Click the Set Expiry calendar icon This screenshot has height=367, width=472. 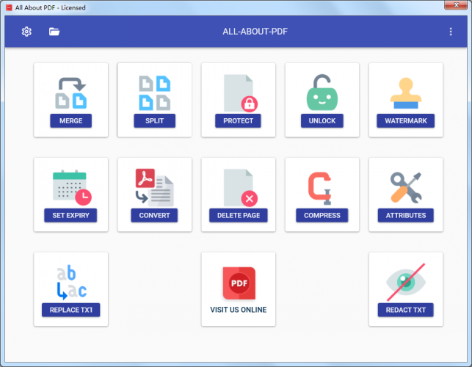click(72, 188)
